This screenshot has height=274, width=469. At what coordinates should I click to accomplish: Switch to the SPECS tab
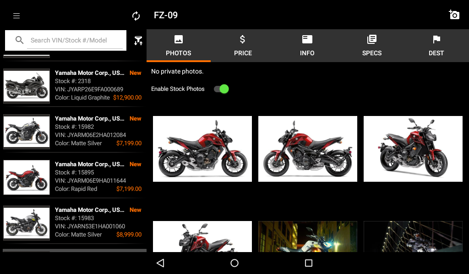tap(372, 46)
